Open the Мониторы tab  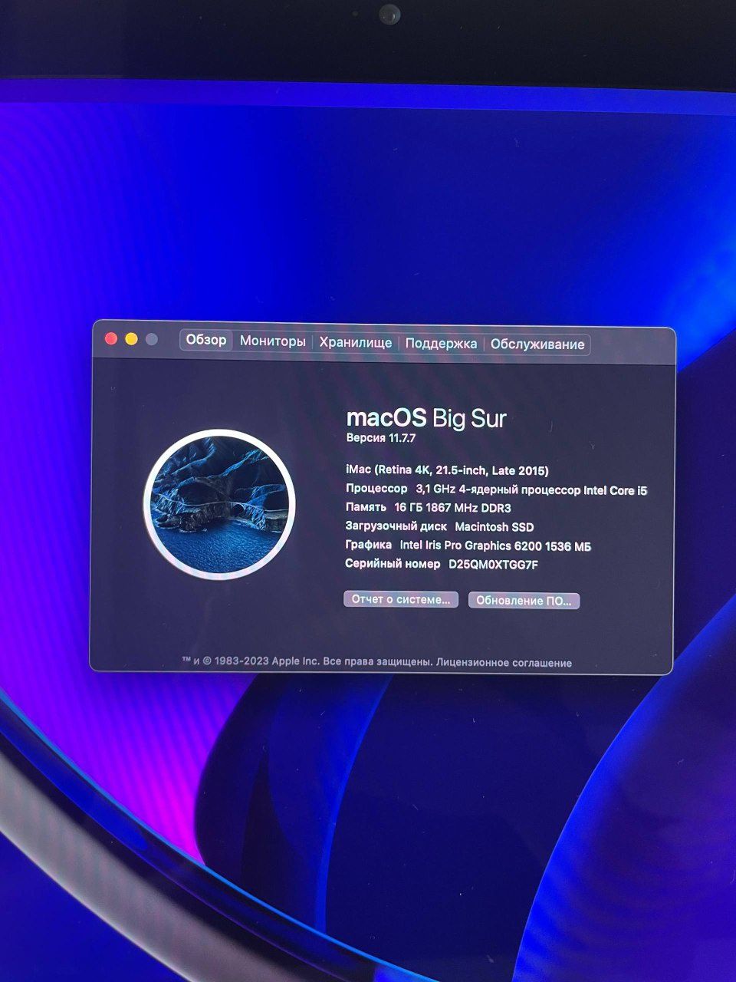tap(272, 341)
